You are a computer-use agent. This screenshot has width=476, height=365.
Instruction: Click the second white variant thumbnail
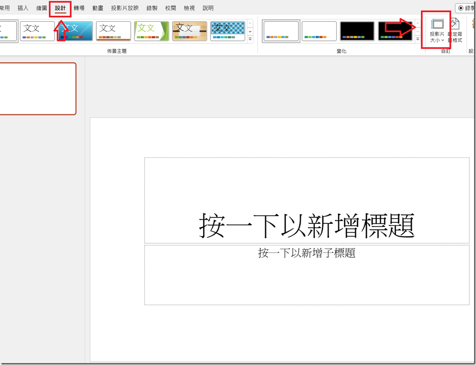(319, 31)
